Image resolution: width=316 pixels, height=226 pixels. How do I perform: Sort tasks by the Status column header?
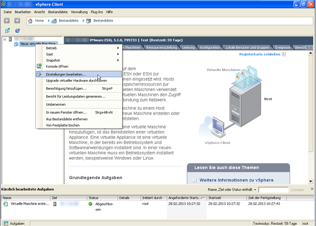[x=102, y=198]
